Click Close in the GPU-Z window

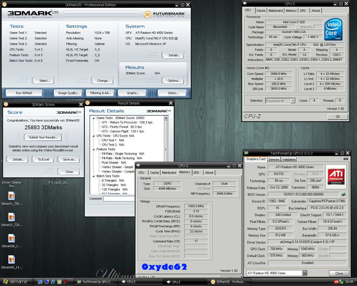tap(339, 273)
